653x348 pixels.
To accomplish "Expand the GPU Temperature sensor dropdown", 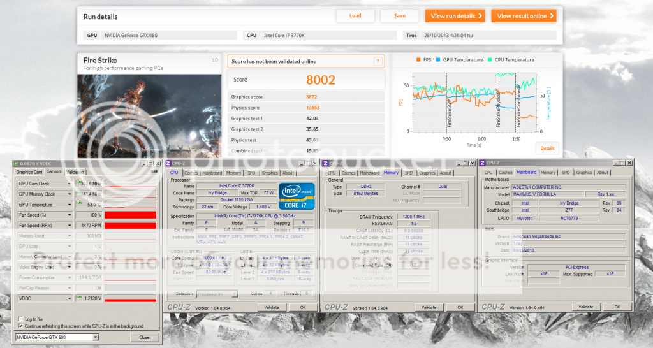I will click(69, 205).
